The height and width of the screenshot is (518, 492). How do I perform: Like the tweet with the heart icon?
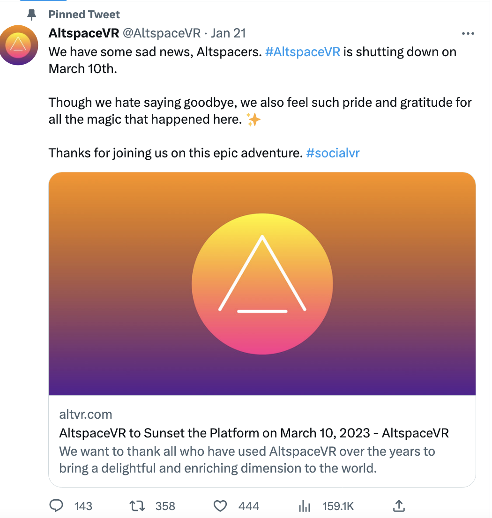pyautogui.click(x=220, y=506)
